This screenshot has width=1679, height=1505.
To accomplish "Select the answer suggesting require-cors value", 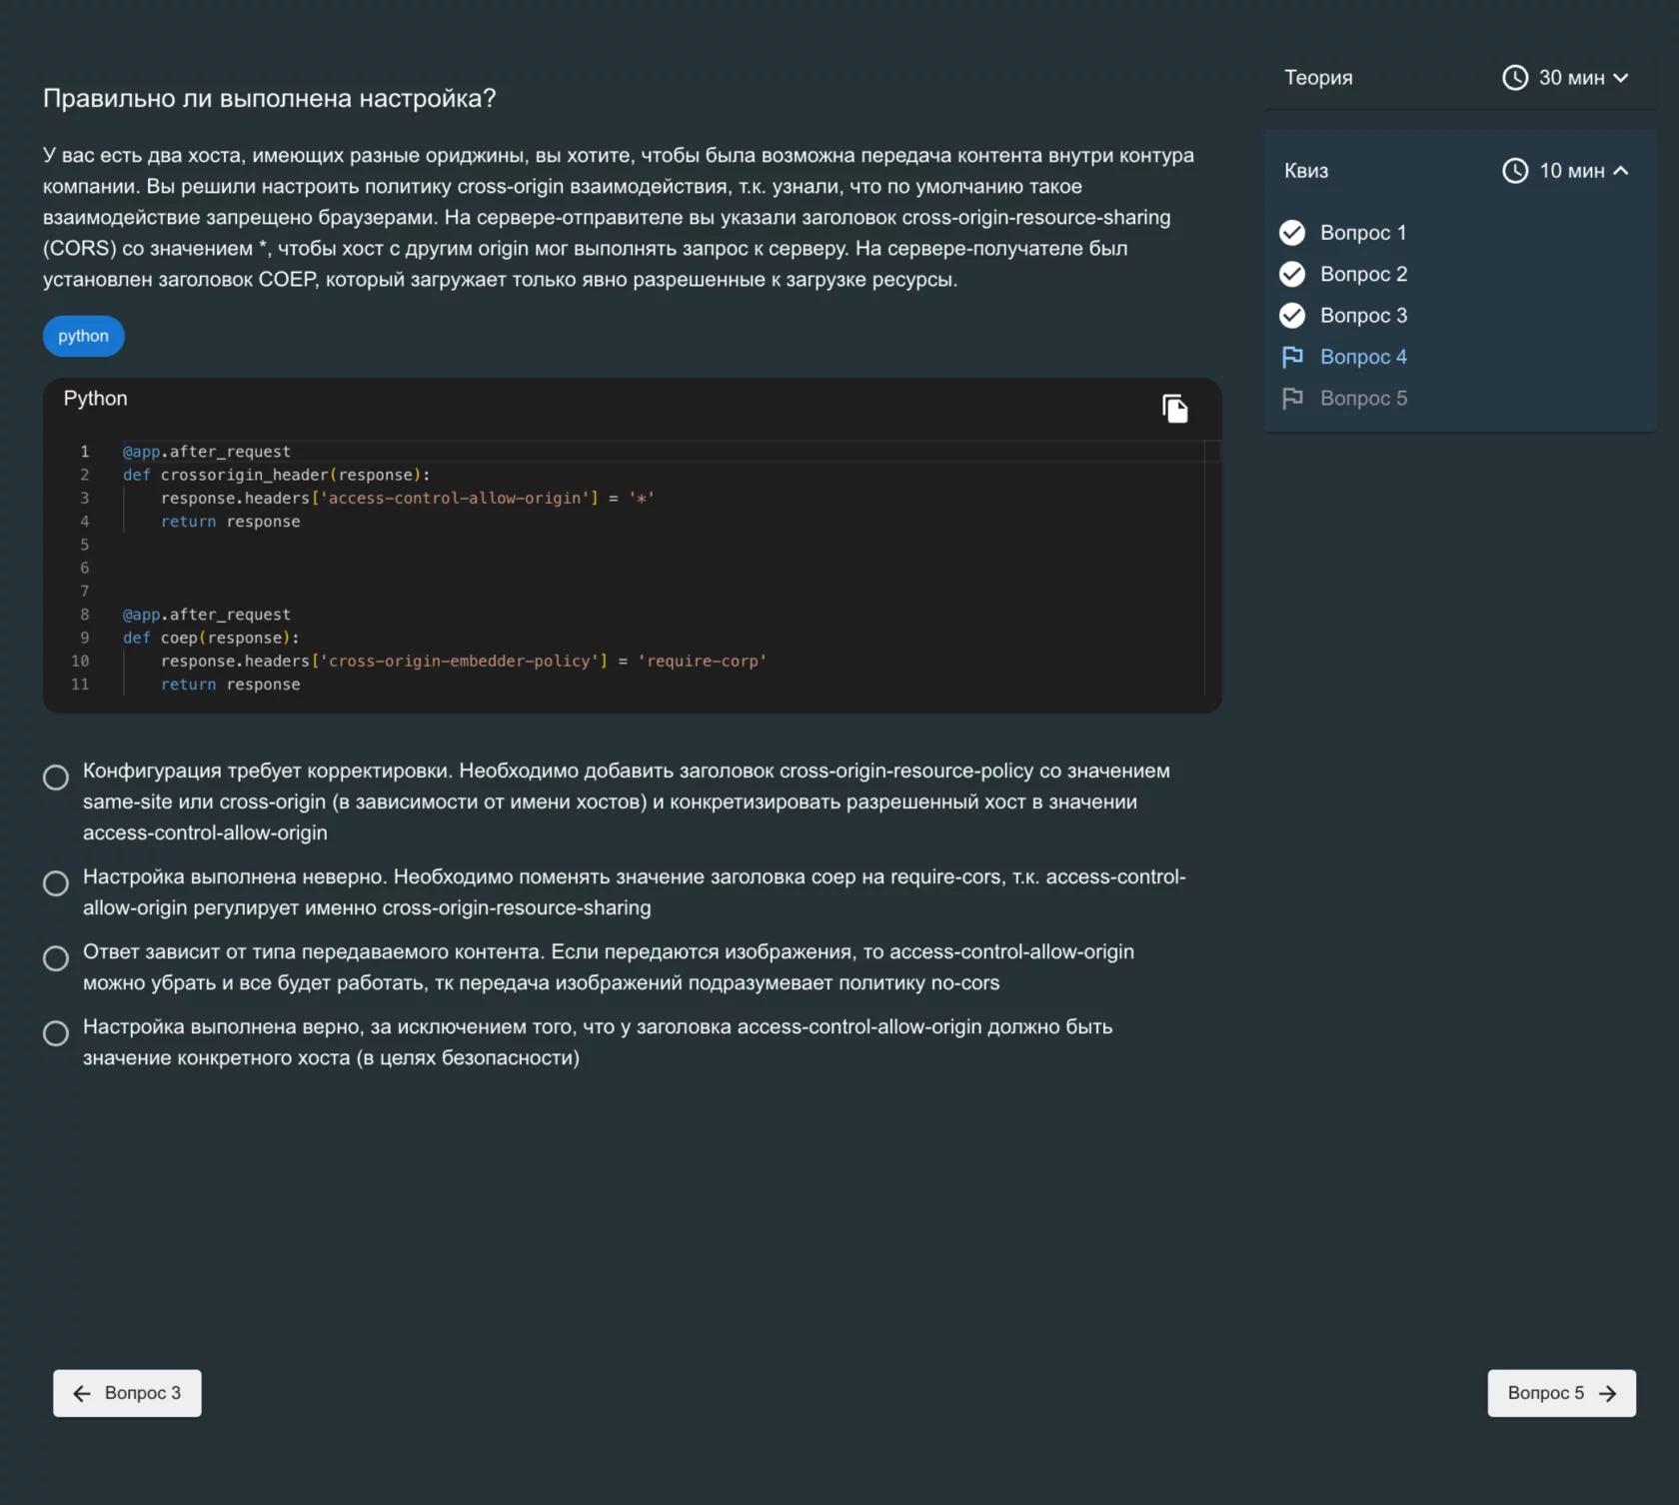I will pyautogui.click(x=56, y=883).
